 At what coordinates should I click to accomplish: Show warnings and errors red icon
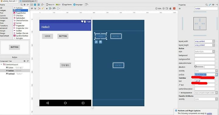click(174, 8)
